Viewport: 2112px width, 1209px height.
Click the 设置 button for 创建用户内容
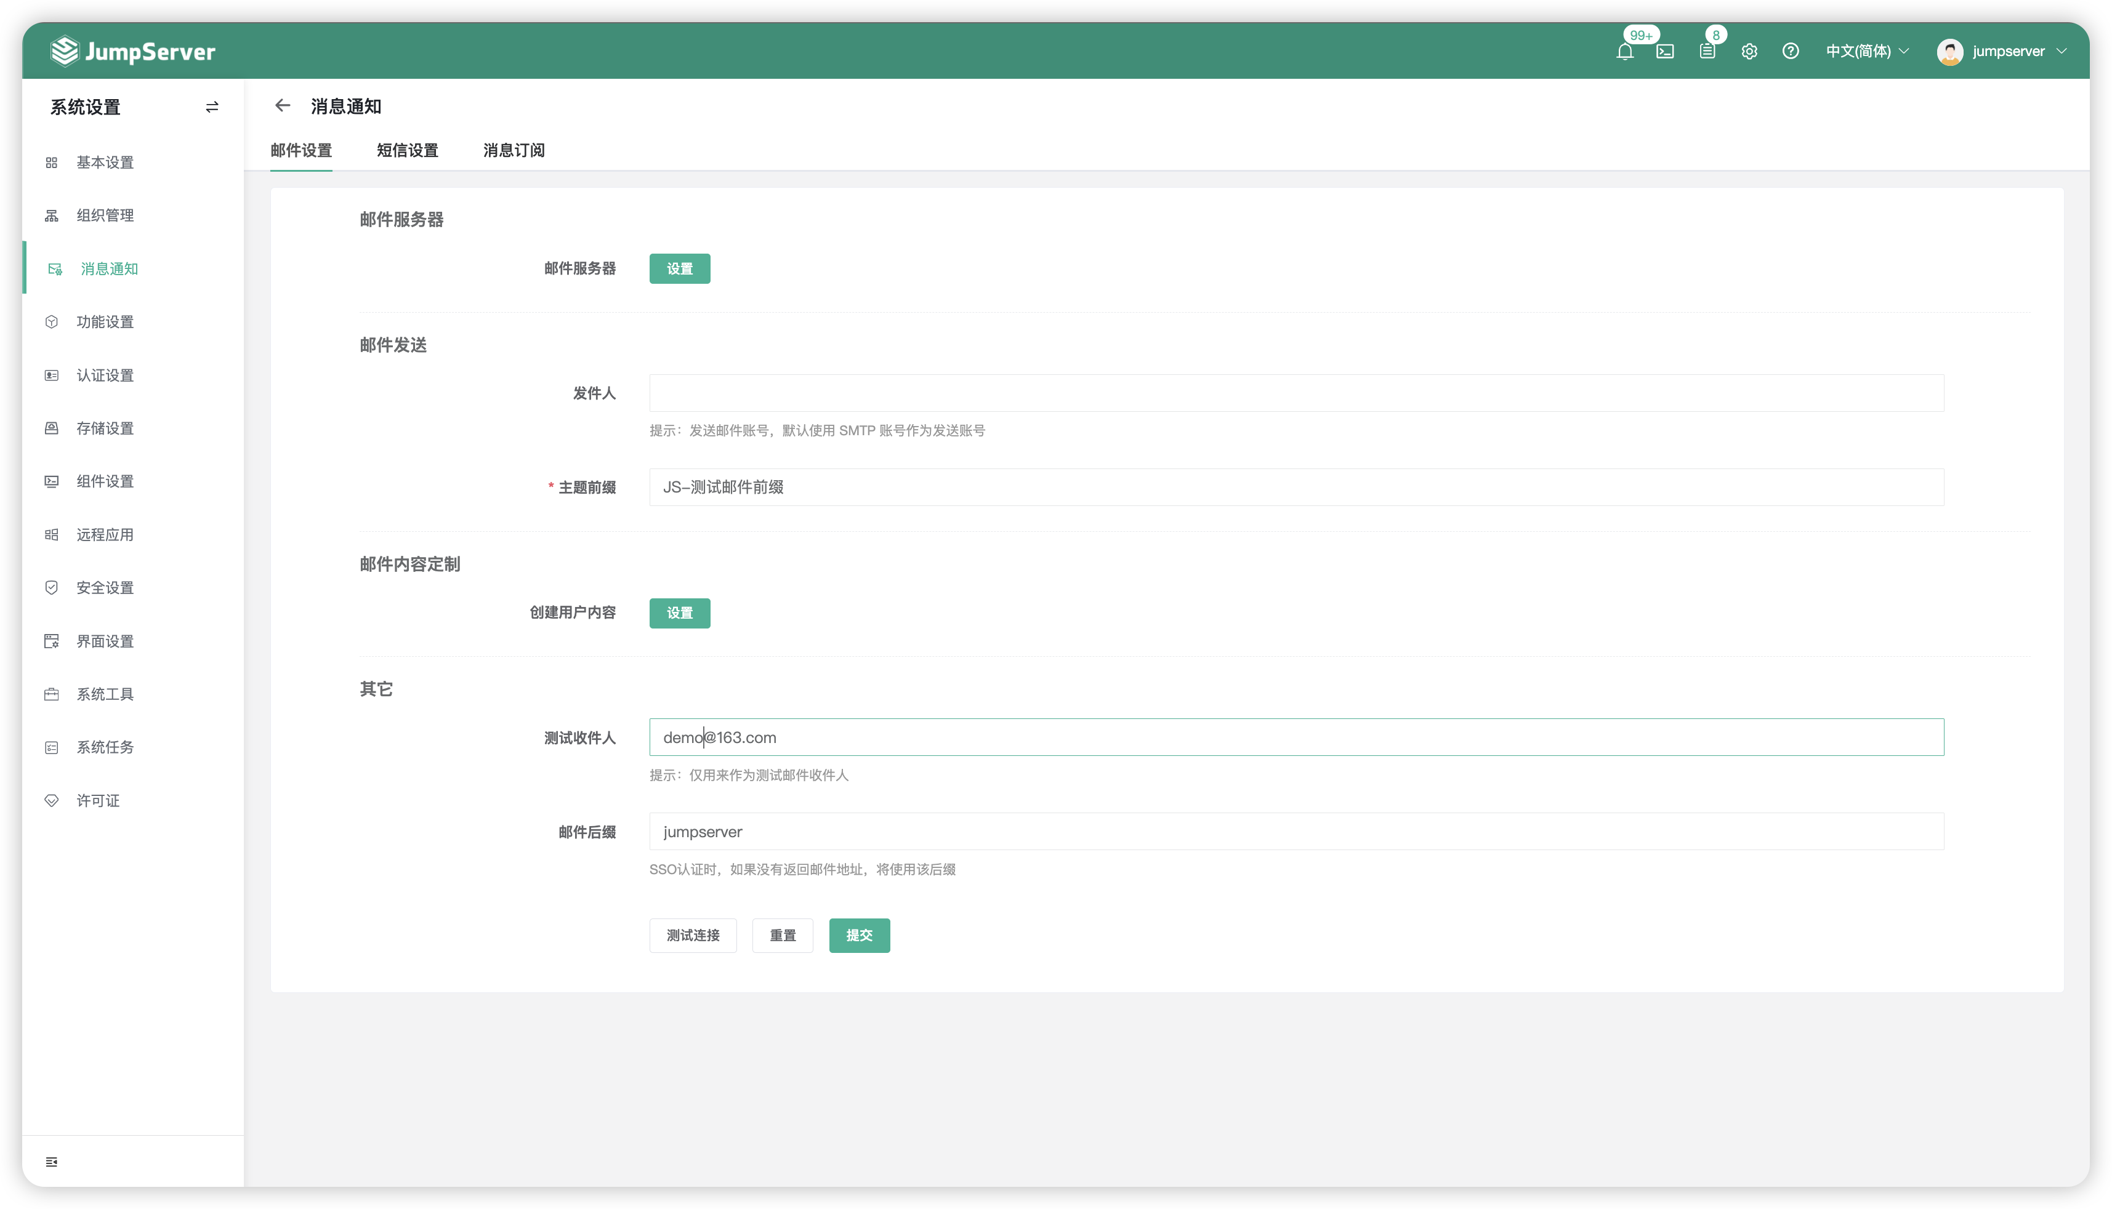tap(679, 613)
